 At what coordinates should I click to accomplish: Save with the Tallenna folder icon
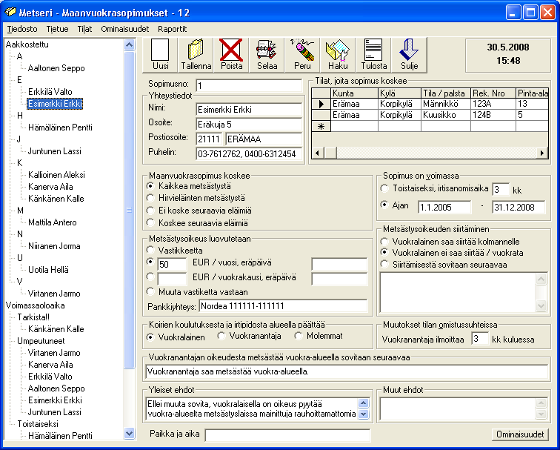(196, 54)
